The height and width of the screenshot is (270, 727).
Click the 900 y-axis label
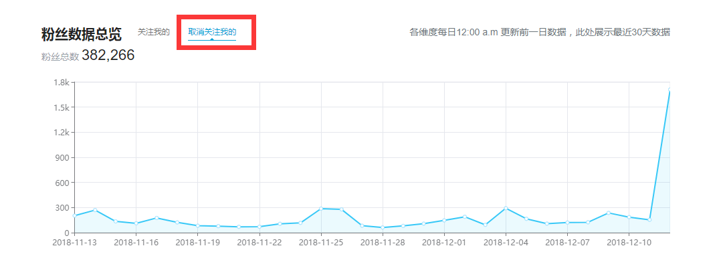[63, 157]
